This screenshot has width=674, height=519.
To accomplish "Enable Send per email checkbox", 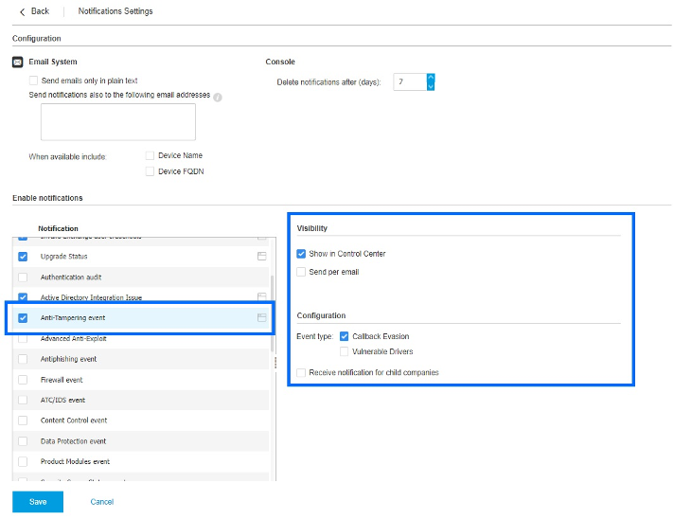I will point(301,272).
